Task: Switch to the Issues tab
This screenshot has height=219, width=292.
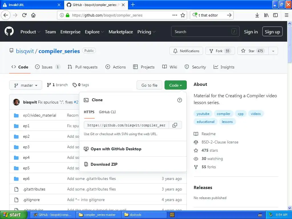Action: (48, 67)
